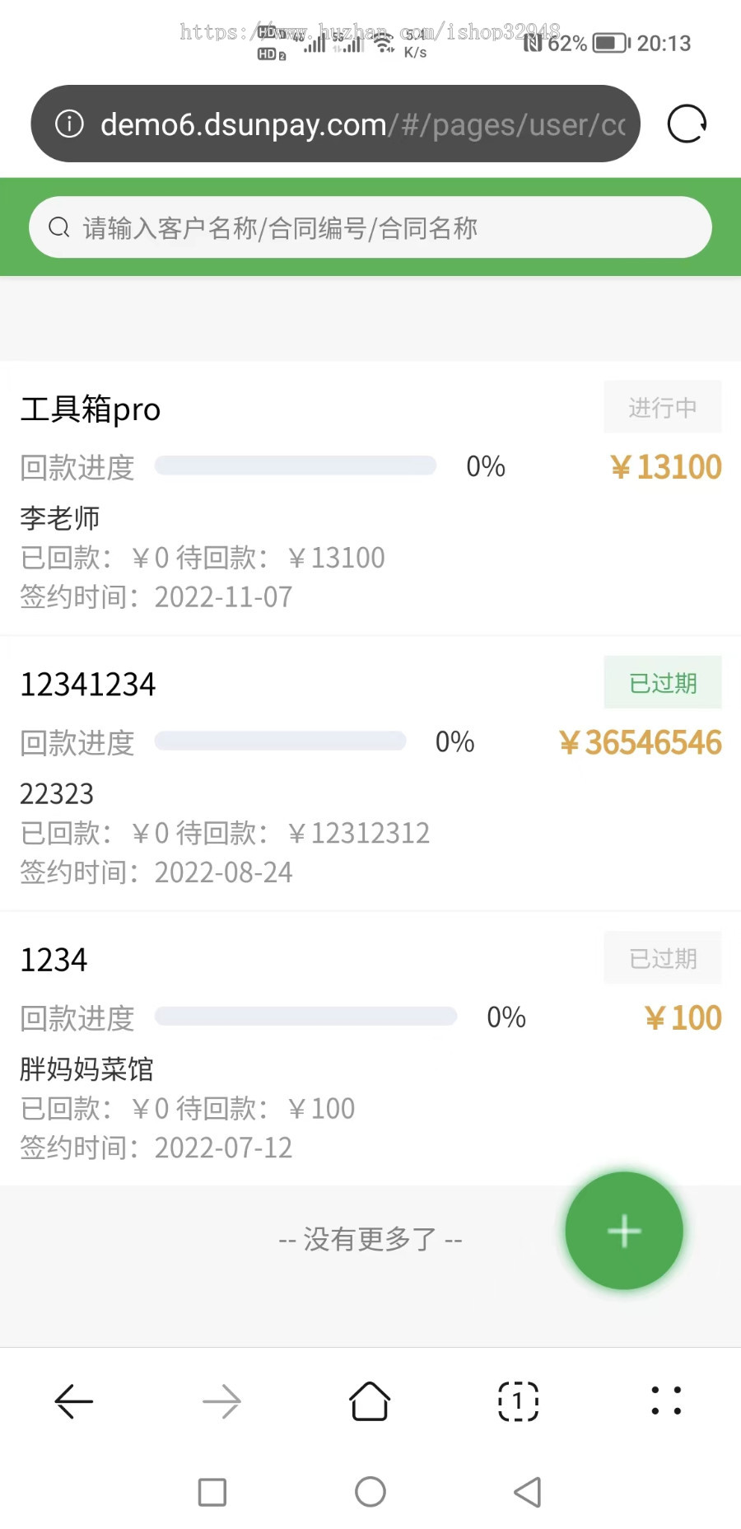Tap the address bar URL

pyautogui.click(x=362, y=124)
